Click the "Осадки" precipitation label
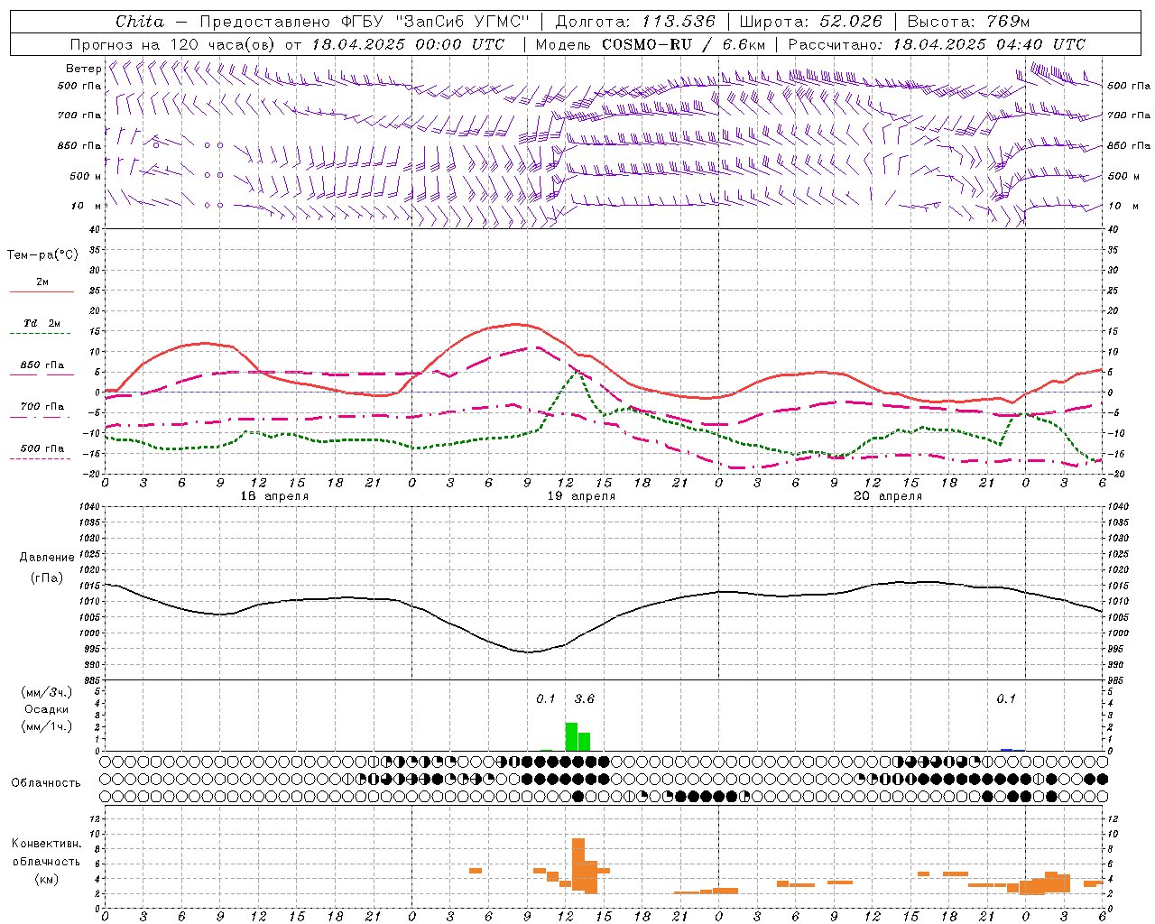 (x=47, y=709)
